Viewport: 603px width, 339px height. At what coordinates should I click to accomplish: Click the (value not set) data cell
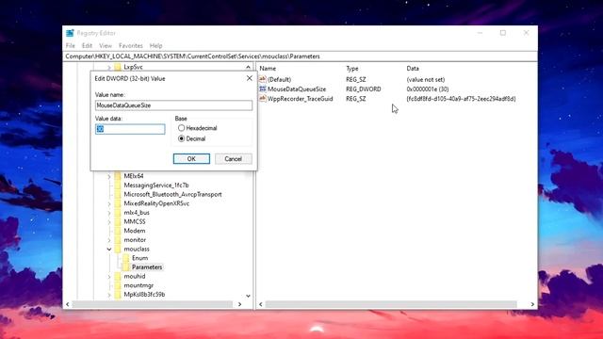[x=426, y=79]
